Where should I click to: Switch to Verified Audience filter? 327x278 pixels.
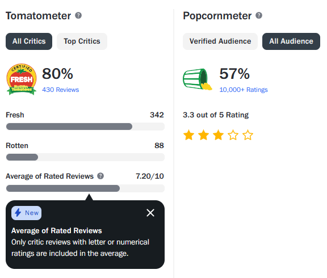point(220,41)
